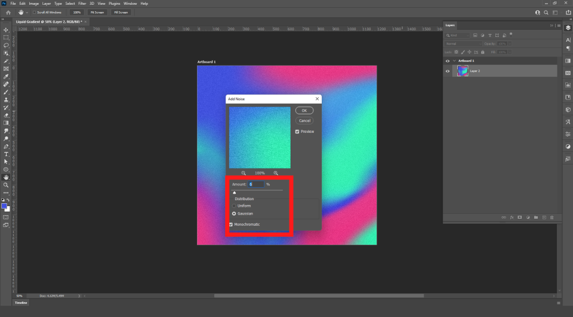This screenshot has width=573, height=317.
Task: Select the Zoom tool in the toolbox
Action: click(6, 185)
